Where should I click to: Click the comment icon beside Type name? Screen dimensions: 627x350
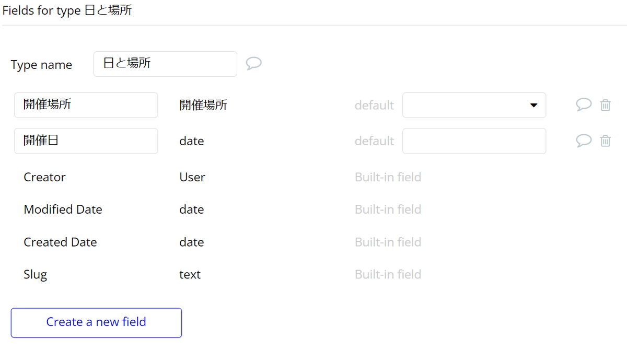point(253,64)
